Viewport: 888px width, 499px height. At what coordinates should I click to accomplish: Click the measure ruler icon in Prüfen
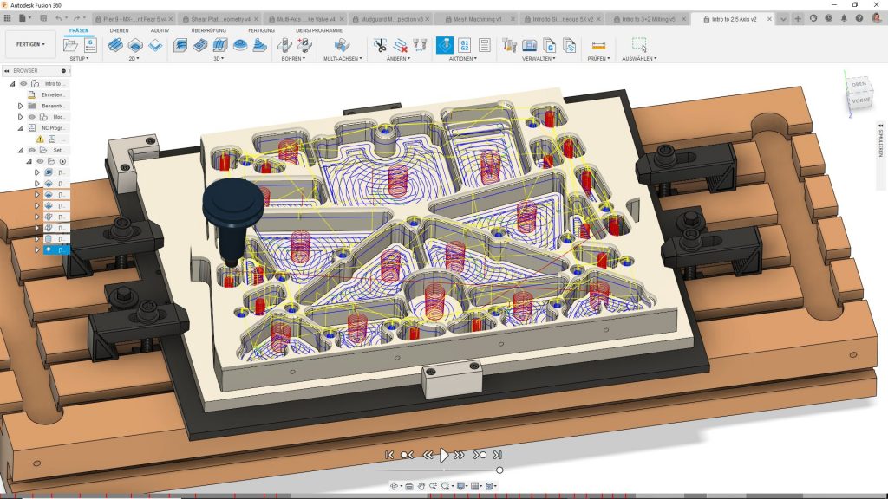(597, 44)
